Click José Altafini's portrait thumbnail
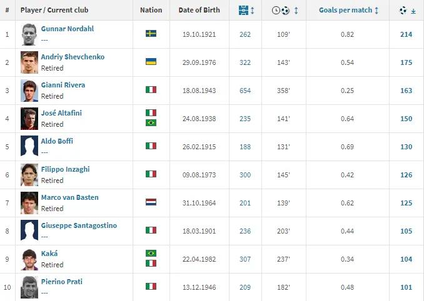The image size is (424, 301). coord(29,118)
